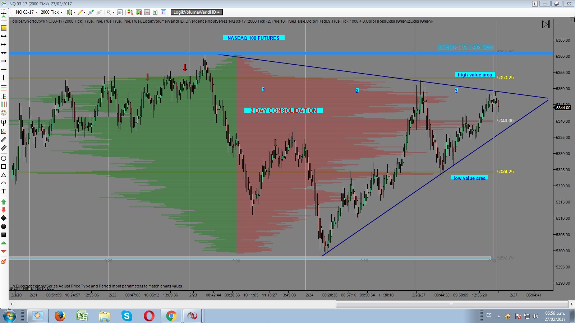Image resolution: width=575 pixels, height=323 pixels.
Task: Click the jump-to-latest-bar arrow icon
Action: click(x=546, y=24)
